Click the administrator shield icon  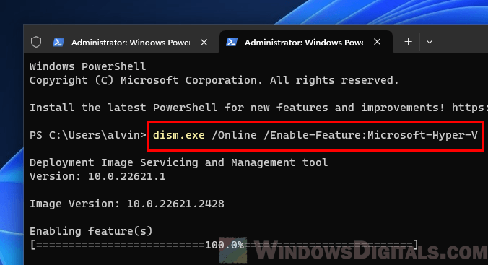tap(36, 42)
